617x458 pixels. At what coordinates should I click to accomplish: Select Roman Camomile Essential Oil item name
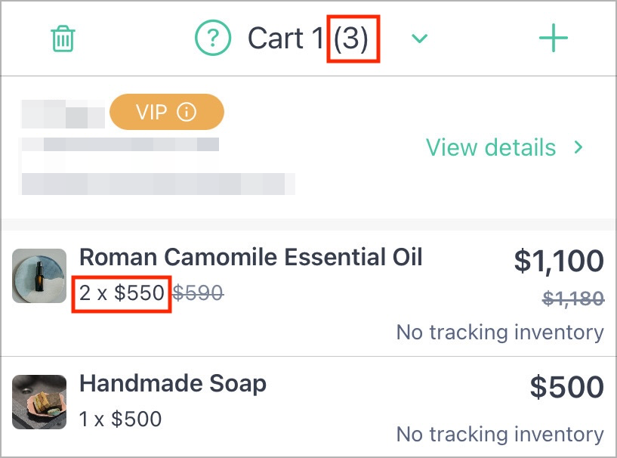(251, 257)
